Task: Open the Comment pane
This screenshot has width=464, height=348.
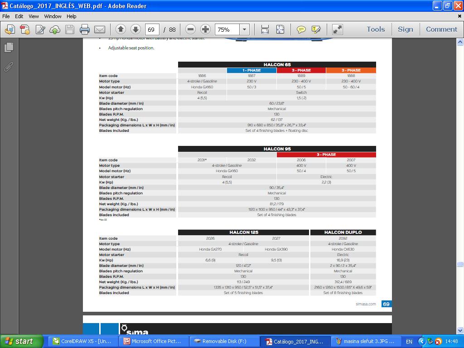Action: pyautogui.click(x=441, y=29)
